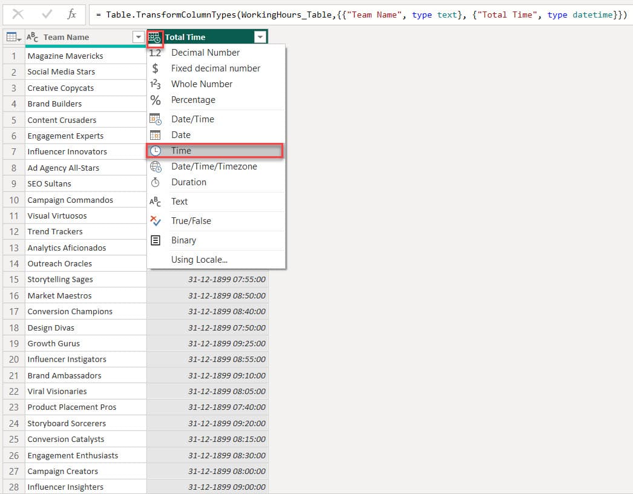Click the calendar-clock icon beside Date/Time
Screen dimensions: 633x494
click(x=156, y=119)
